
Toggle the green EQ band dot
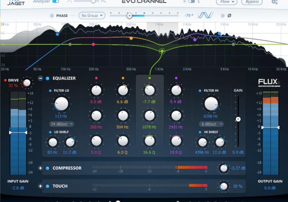(x=149, y=78)
